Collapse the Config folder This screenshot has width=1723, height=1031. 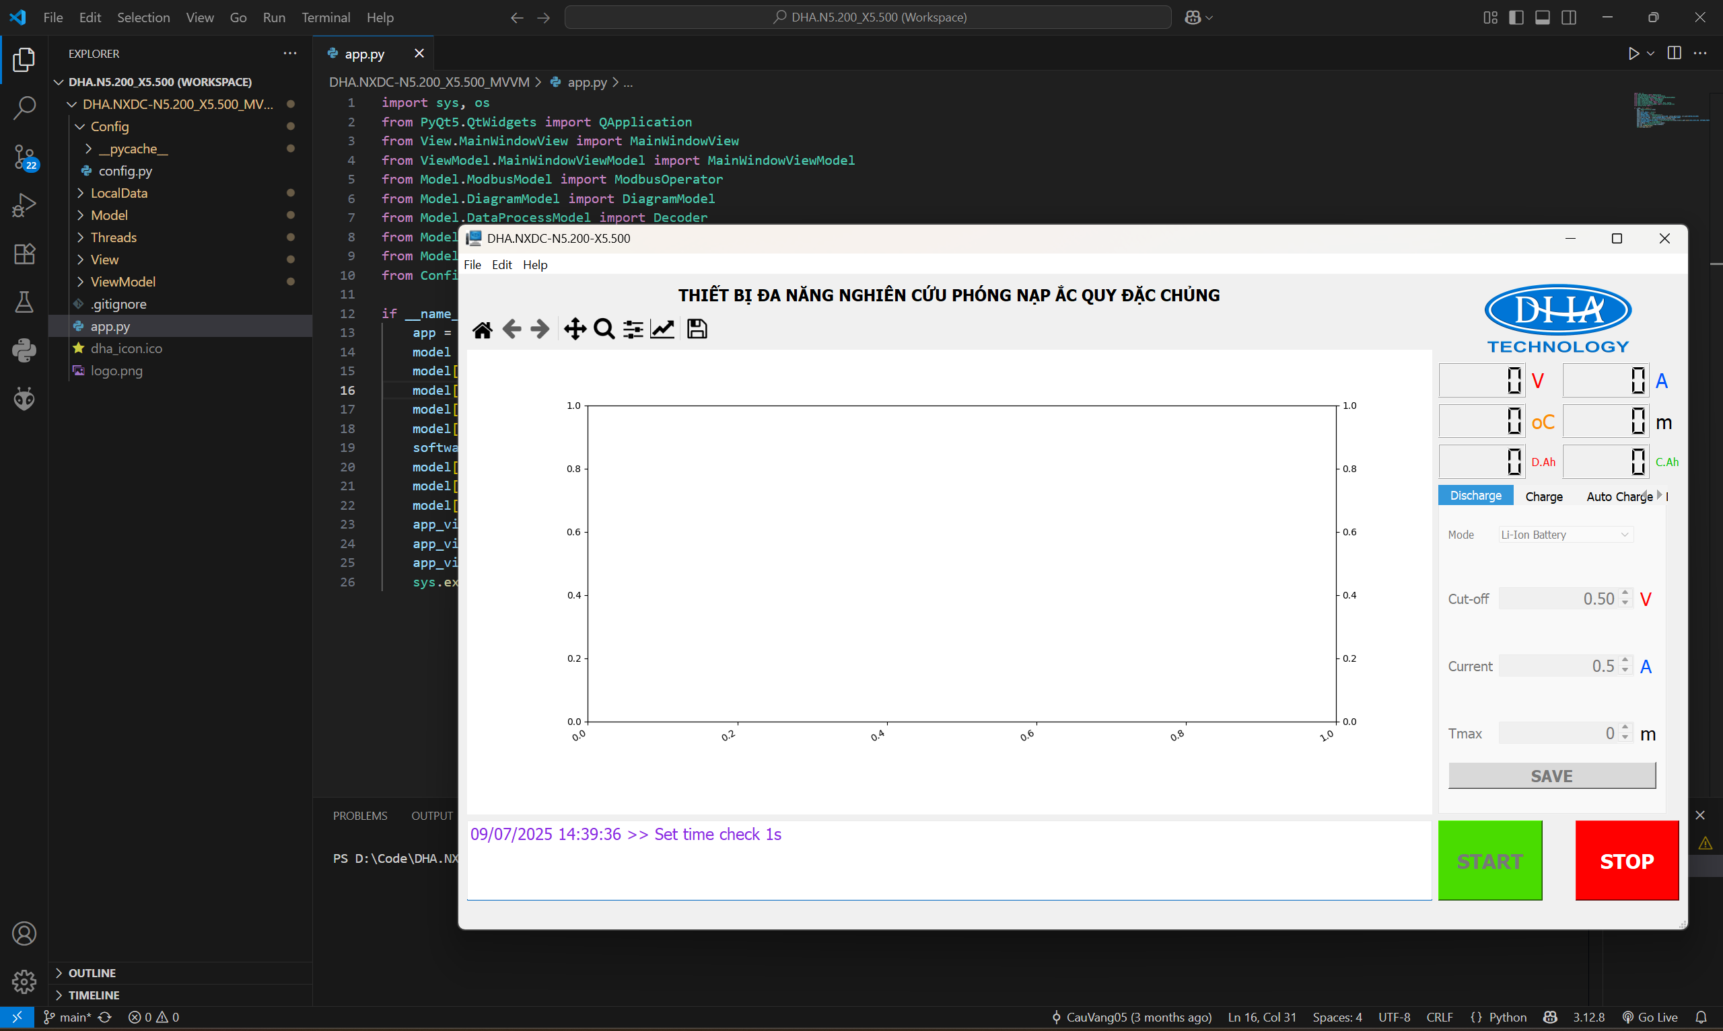point(80,126)
